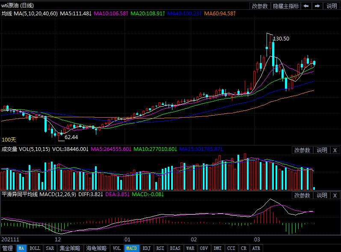Click the 62.44 low price label
341x252 pixels.
71,137
